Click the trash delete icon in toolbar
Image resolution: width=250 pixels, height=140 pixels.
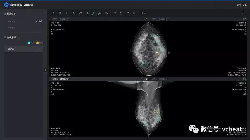[x=134, y=13]
